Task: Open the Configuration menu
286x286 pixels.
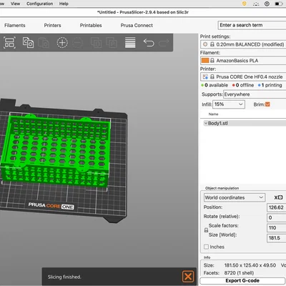Action: (40, 4)
